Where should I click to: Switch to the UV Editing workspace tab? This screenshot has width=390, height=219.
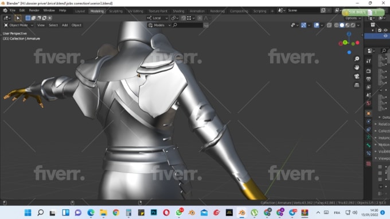click(135, 11)
